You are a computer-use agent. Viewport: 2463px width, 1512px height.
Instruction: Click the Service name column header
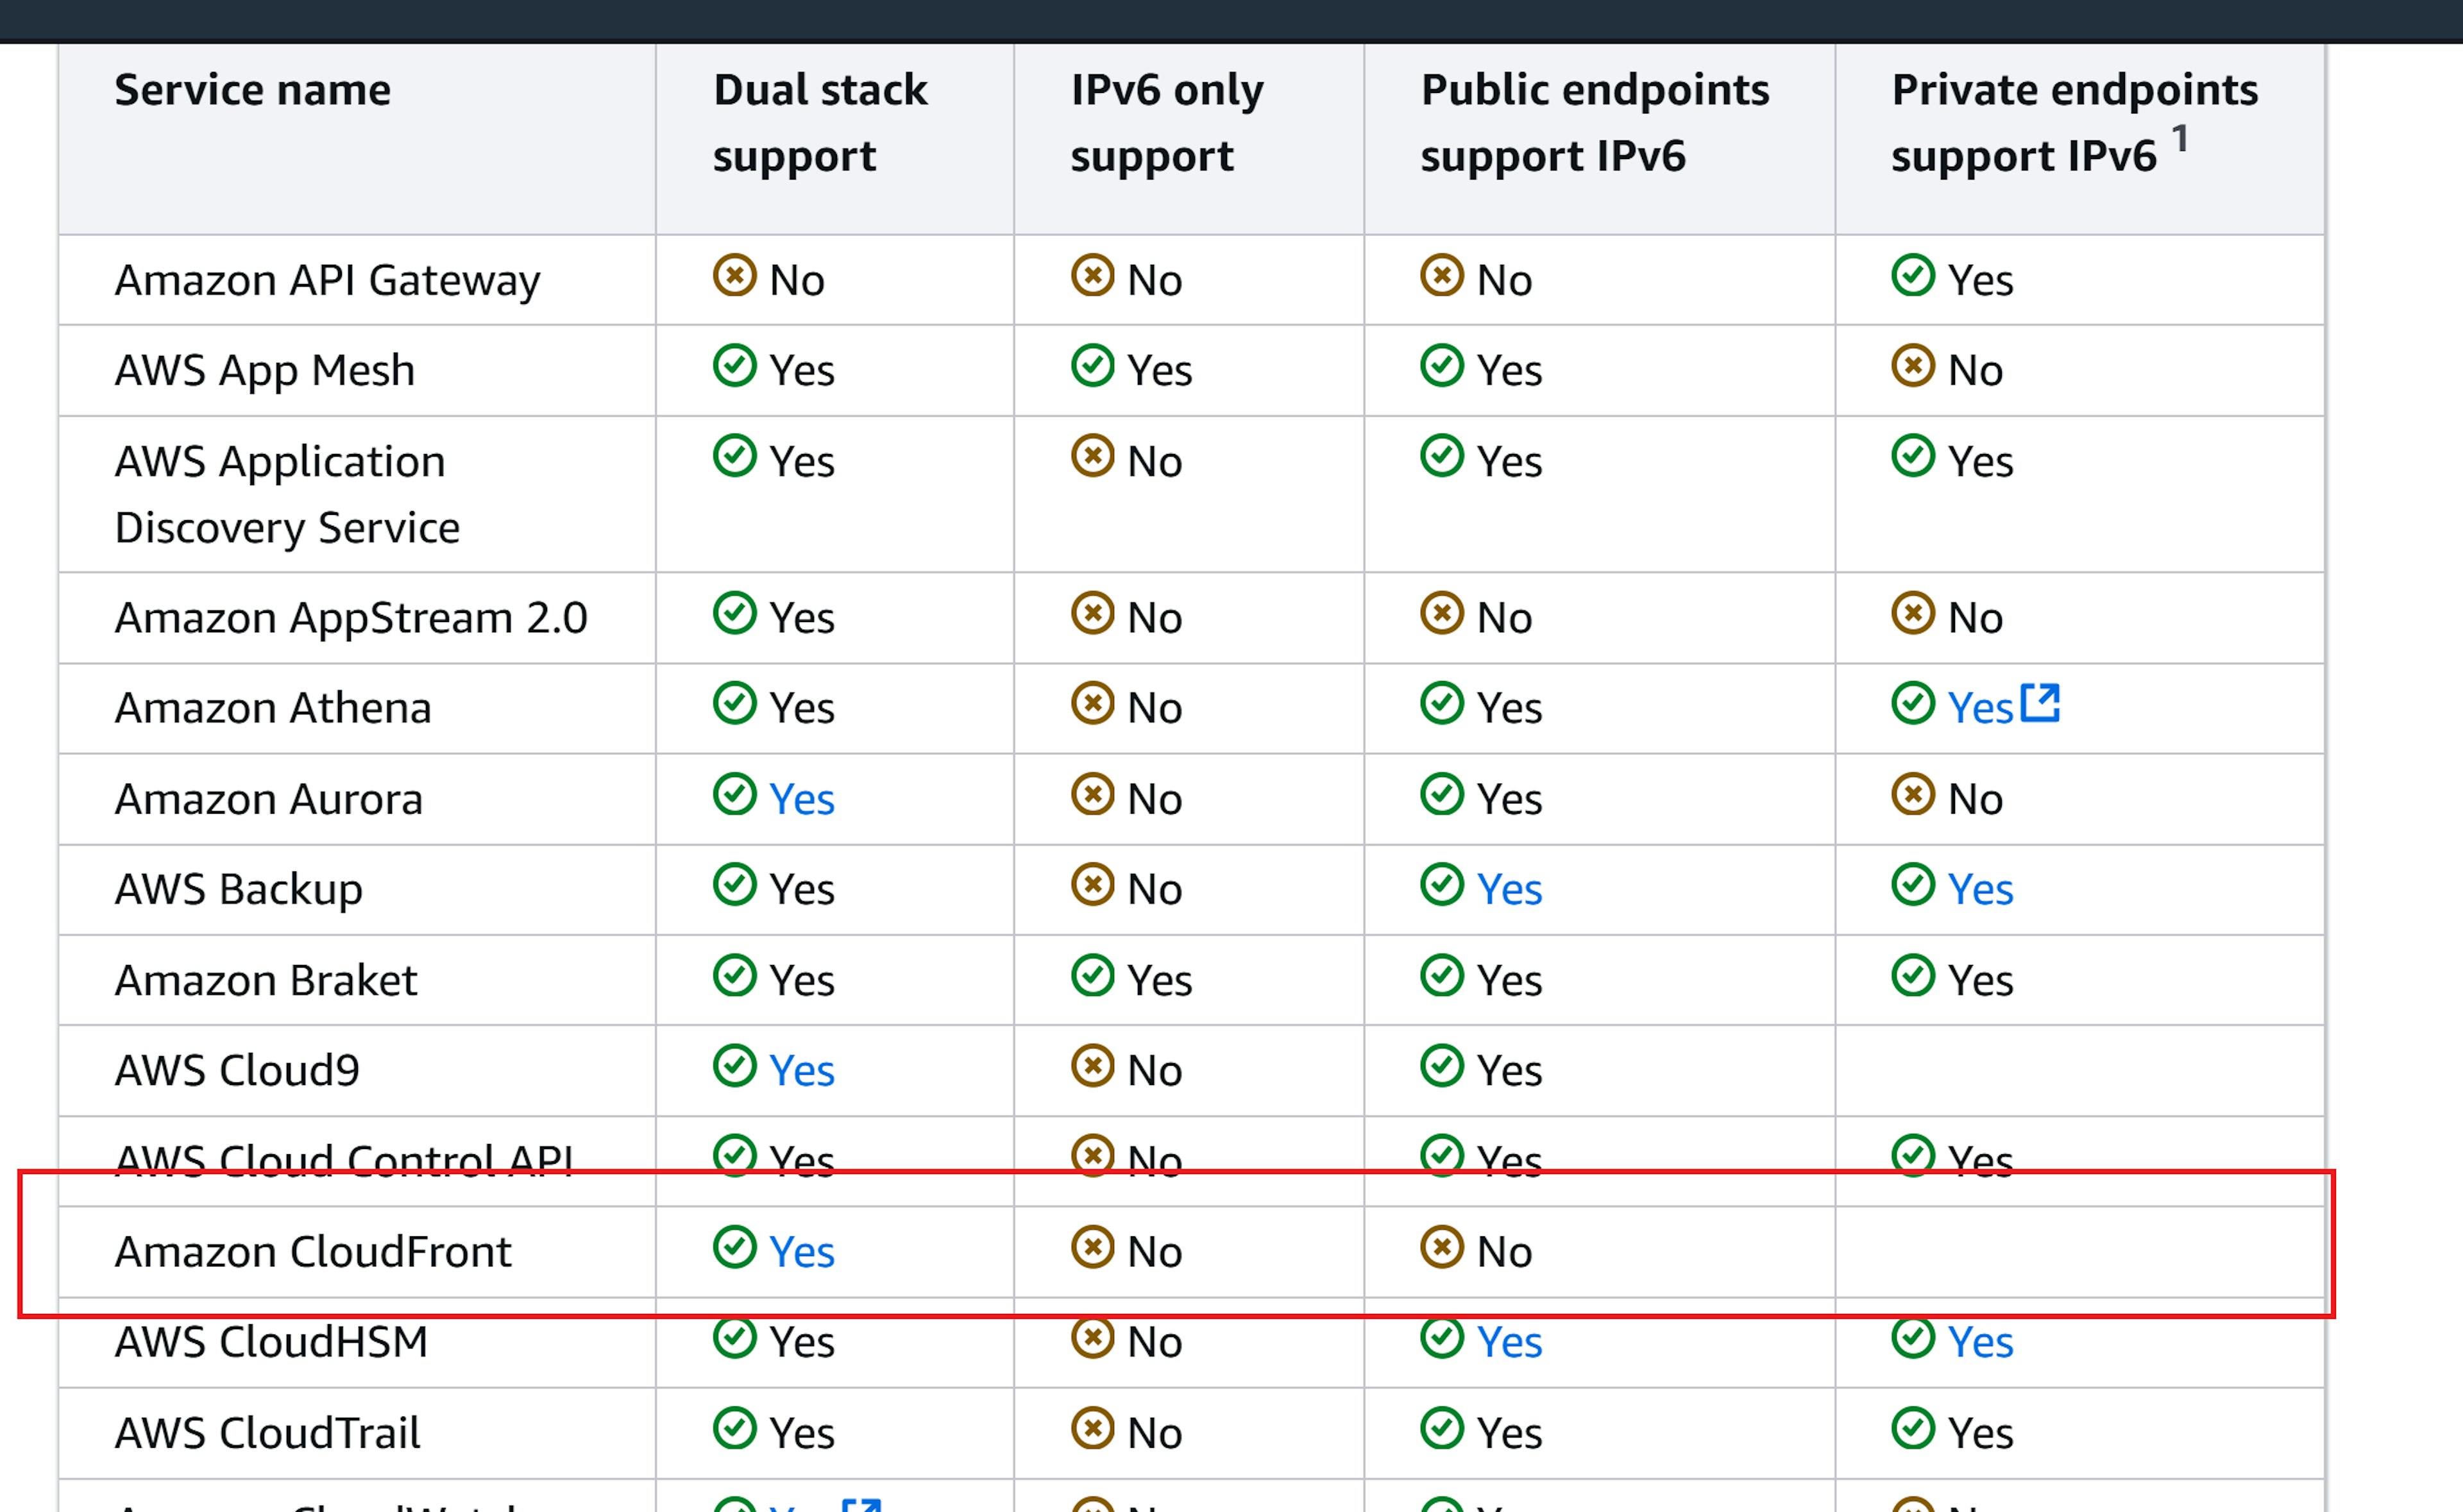tap(253, 90)
